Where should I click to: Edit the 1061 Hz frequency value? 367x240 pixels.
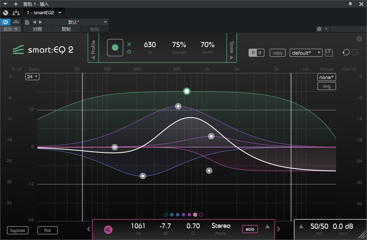click(x=138, y=226)
